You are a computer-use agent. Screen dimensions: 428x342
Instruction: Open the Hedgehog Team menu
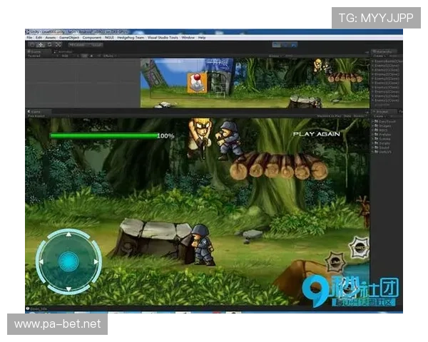coord(131,38)
